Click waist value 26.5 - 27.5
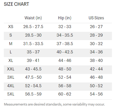The width and height of the screenshot is (119, 107). [x=33, y=27]
